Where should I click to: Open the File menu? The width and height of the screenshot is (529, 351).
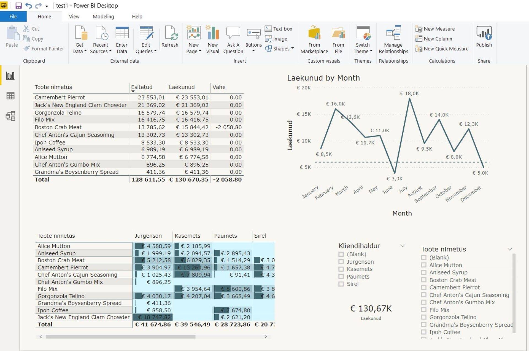coord(13,17)
